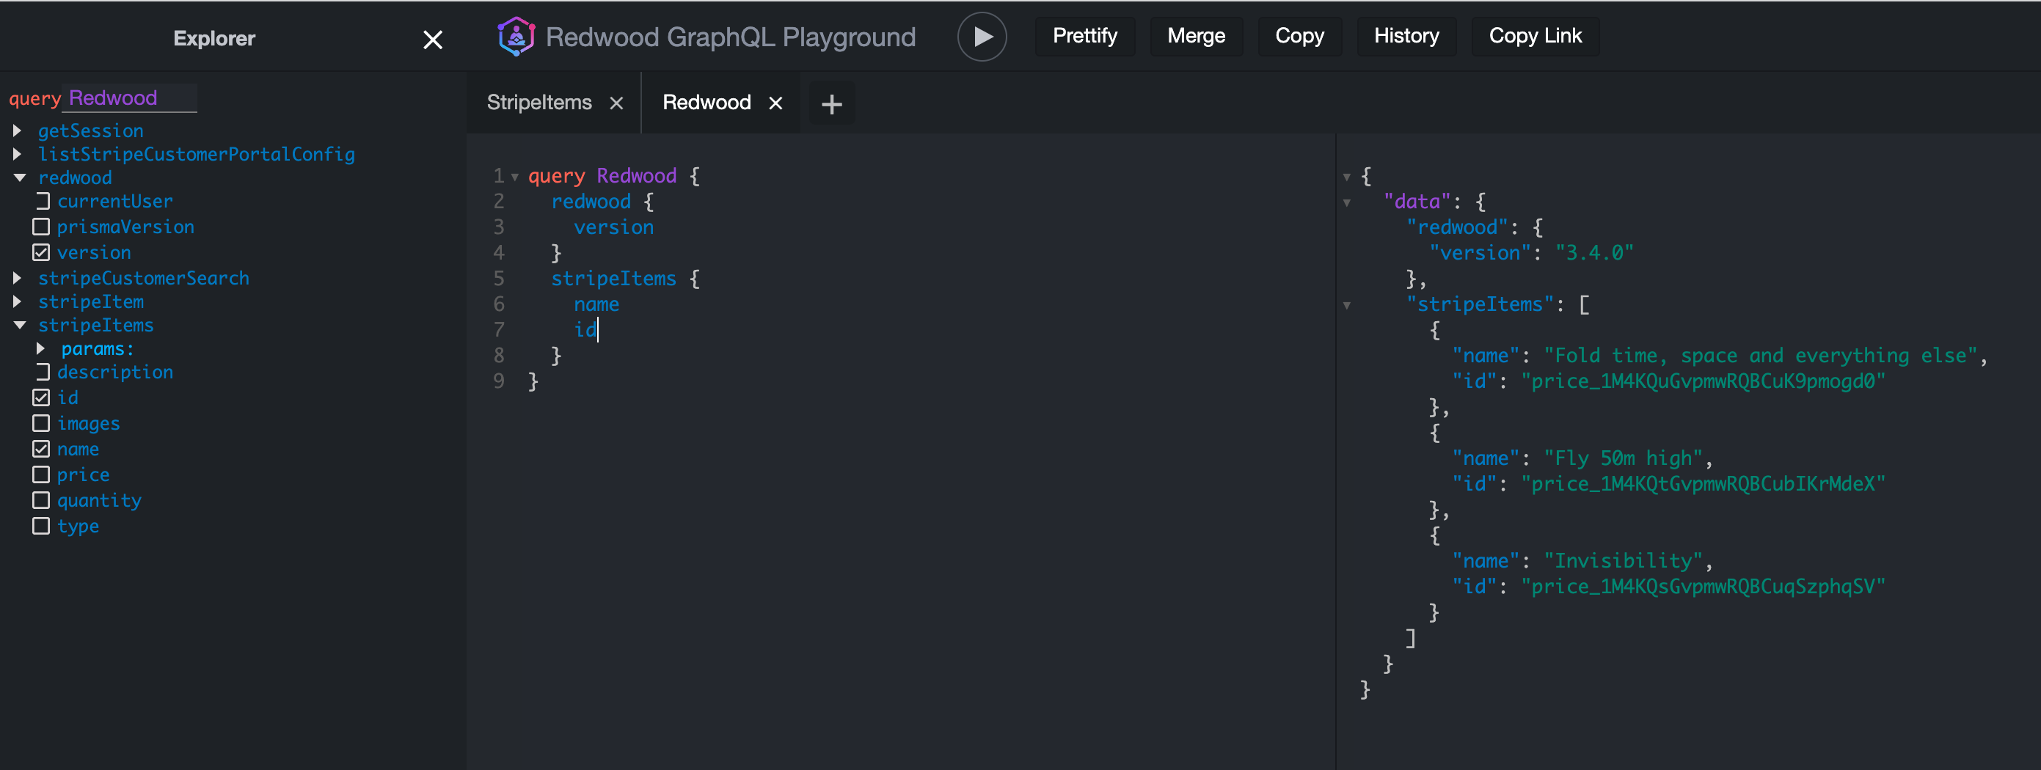The height and width of the screenshot is (770, 2041).
Task: Click id value price_1M4KQuGvpmwRQBCuK9pmogd0
Action: click(1703, 382)
